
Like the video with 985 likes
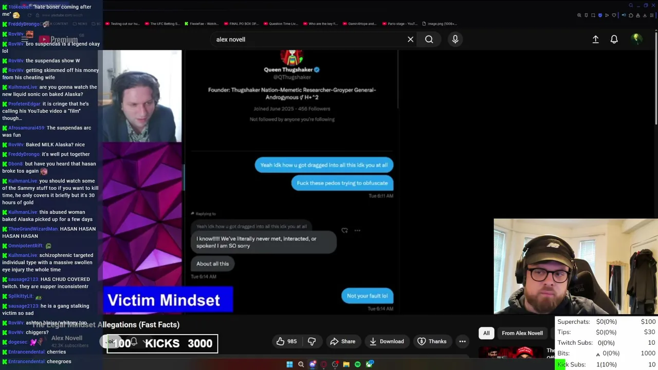[286, 341]
